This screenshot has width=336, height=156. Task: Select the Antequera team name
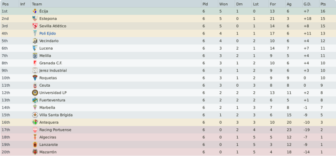click(49, 122)
